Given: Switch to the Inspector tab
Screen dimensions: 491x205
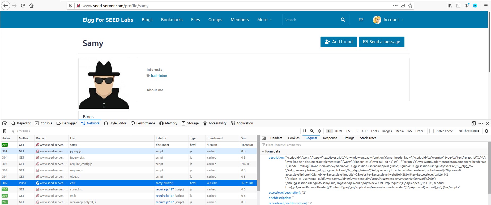Looking at the screenshot, I should click(x=21, y=123).
